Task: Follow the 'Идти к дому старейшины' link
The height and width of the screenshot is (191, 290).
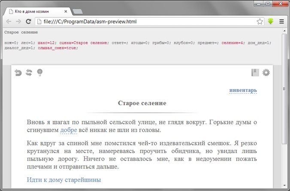Action: tap(64, 179)
